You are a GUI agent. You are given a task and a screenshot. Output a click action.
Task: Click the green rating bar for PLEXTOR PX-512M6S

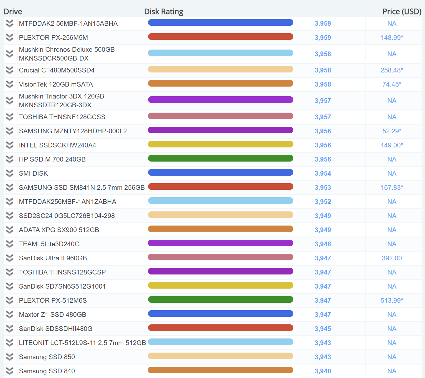point(220,300)
